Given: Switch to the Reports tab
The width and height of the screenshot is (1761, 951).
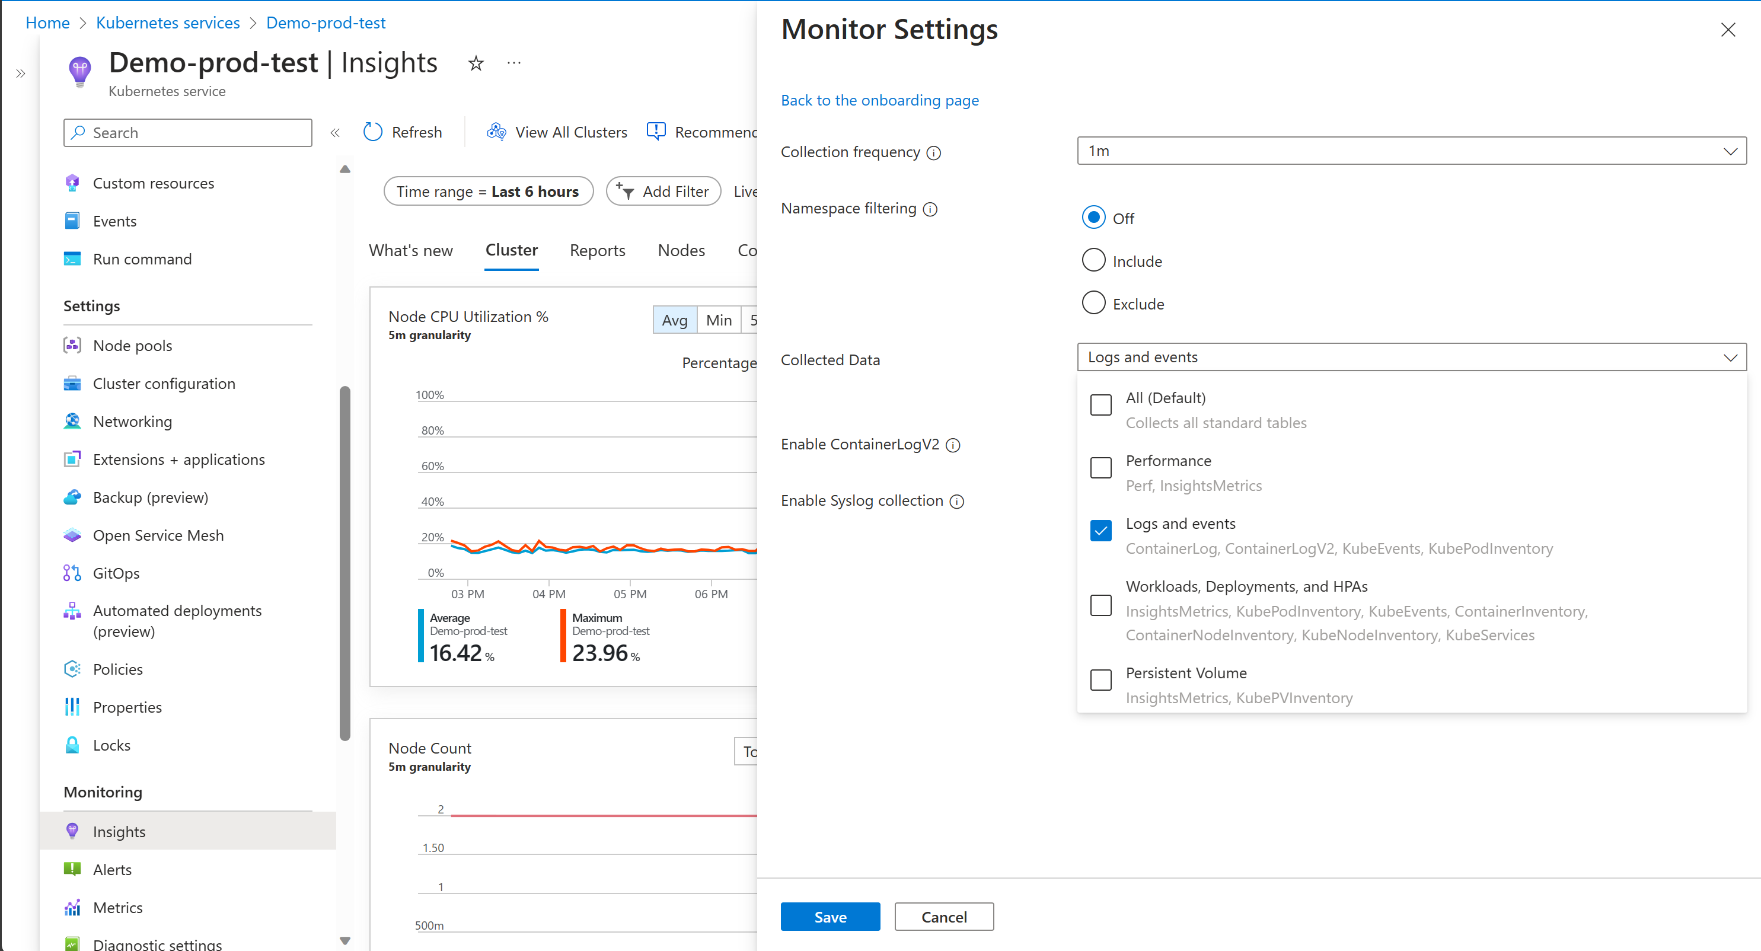Looking at the screenshot, I should 597,250.
